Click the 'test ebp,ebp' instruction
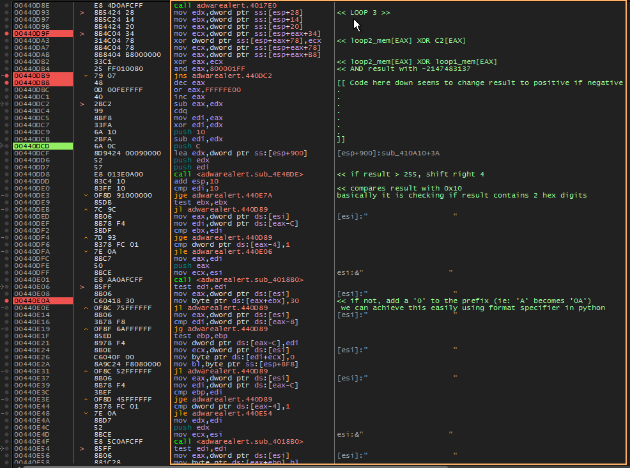Screen dimensions: 630x468 coord(201,336)
